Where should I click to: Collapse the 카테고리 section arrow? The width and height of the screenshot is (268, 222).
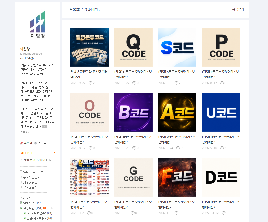pyautogui.click(x=54, y=153)
